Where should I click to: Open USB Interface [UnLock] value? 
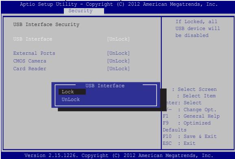point(118,39)
